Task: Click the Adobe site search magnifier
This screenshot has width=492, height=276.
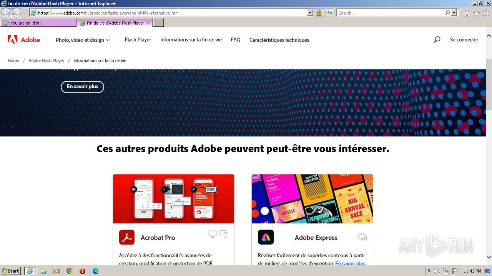Action: click(437, 39)
